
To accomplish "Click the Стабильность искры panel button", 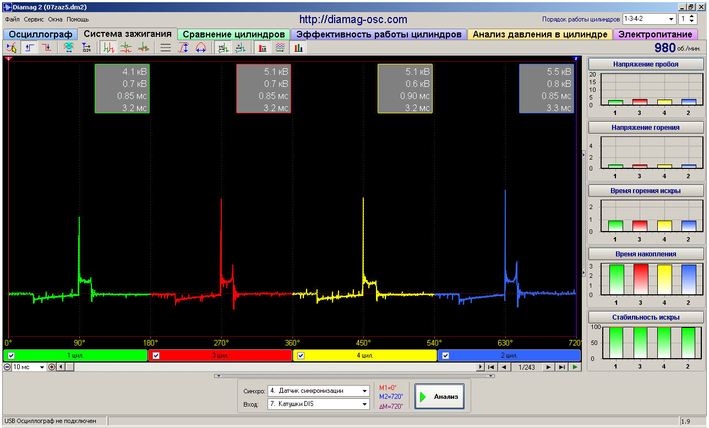I will click(646, 317).
